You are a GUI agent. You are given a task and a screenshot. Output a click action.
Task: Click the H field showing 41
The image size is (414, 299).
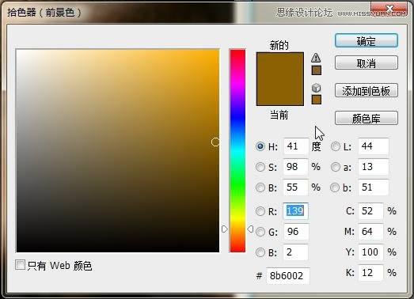point(296,146)
